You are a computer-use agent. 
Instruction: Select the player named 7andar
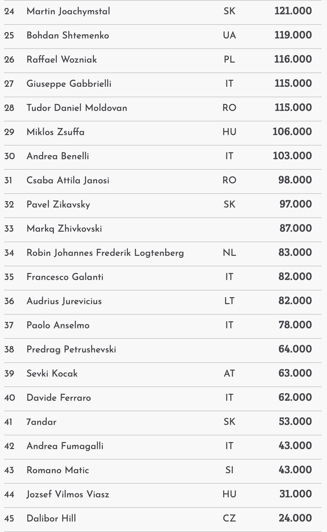pos(42,422)
